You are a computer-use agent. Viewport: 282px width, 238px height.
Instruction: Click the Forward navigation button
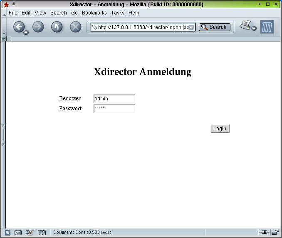pyautogui.click(x=38, y=27)
